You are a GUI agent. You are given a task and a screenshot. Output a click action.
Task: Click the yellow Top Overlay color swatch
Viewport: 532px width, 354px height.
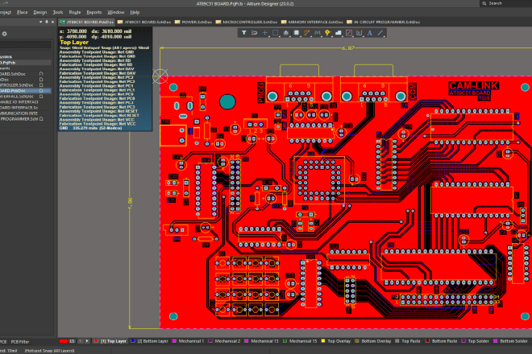[x=323, y=341]
